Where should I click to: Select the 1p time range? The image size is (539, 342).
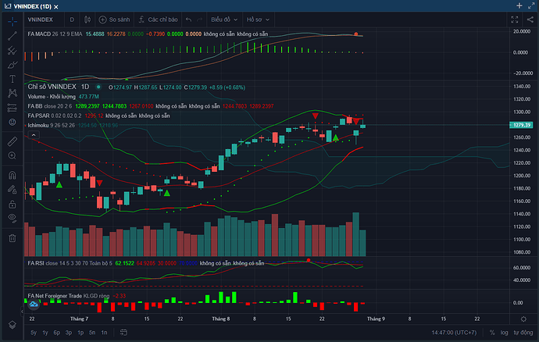80,333
